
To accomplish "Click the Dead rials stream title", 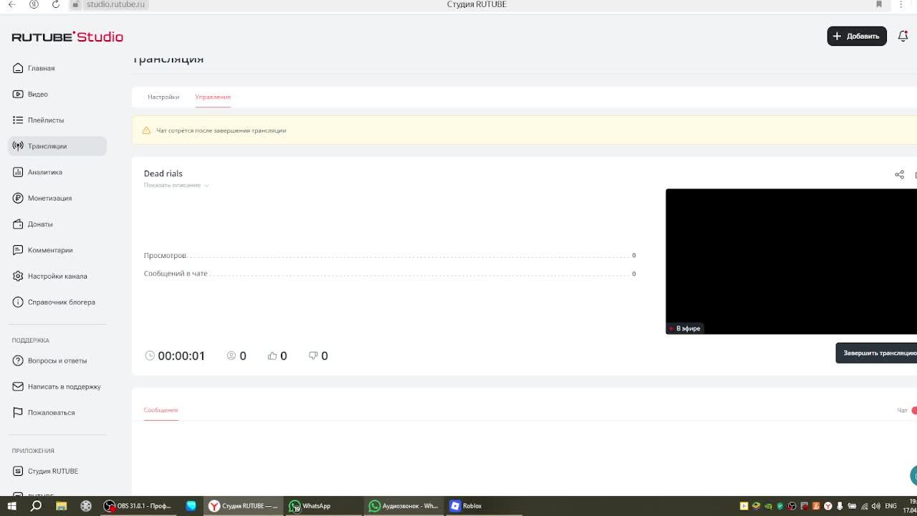I will pyautogui.click(x=163, y=173).
